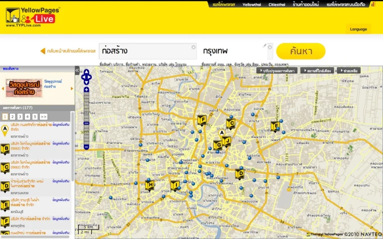
Task: Select map marker E
Action: coord(275,126)
